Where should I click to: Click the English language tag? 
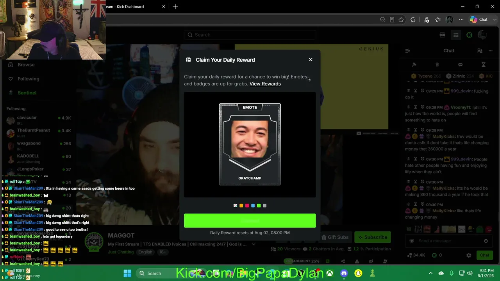[145, 252]
